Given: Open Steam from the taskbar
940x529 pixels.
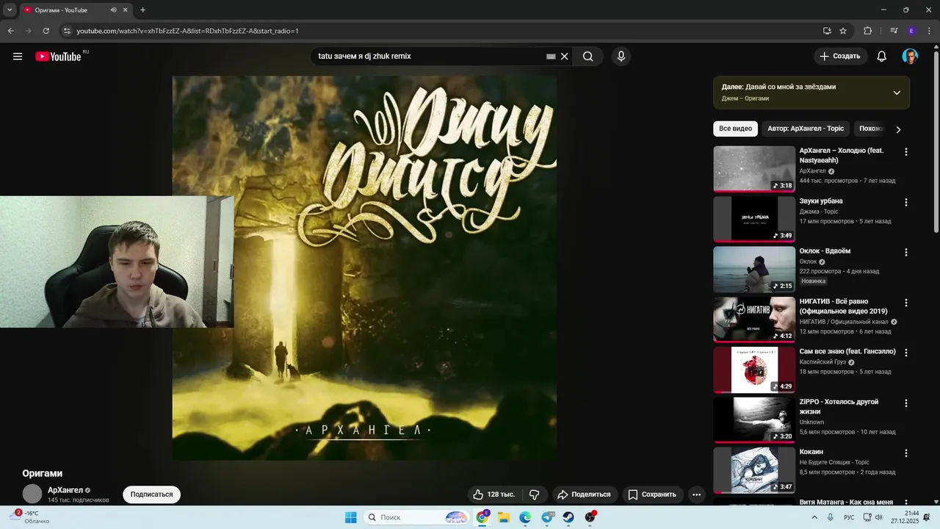Looking at the screenshot, I should 568,517.
